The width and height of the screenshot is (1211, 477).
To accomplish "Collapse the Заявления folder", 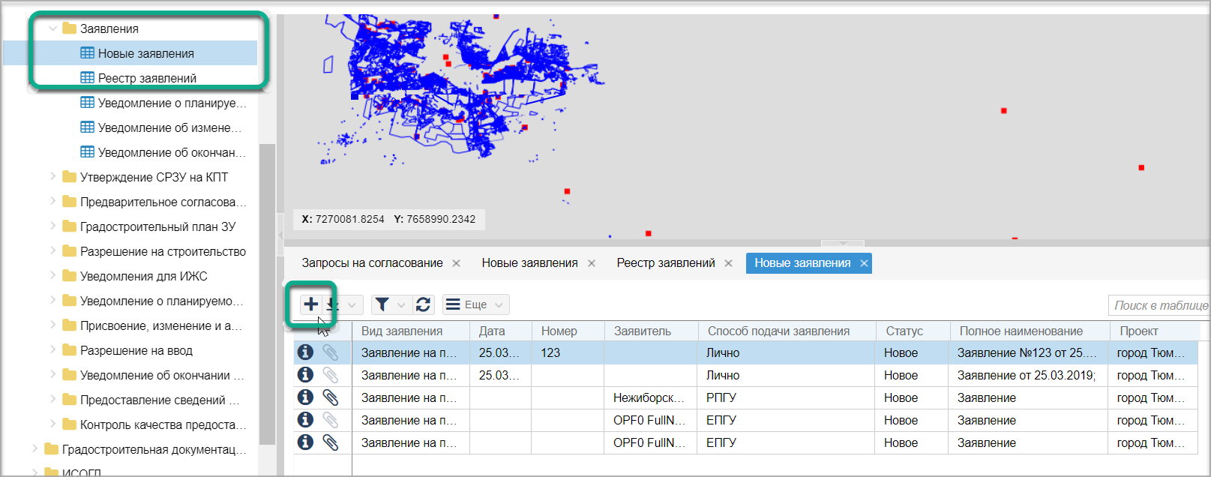I will [52, 28].
